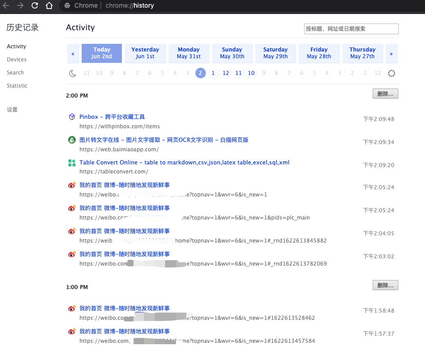Go to next dates arrow

click(x=391, y=54)
